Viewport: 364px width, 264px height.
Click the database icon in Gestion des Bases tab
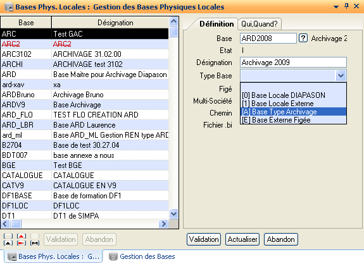(x=113, y=256)
